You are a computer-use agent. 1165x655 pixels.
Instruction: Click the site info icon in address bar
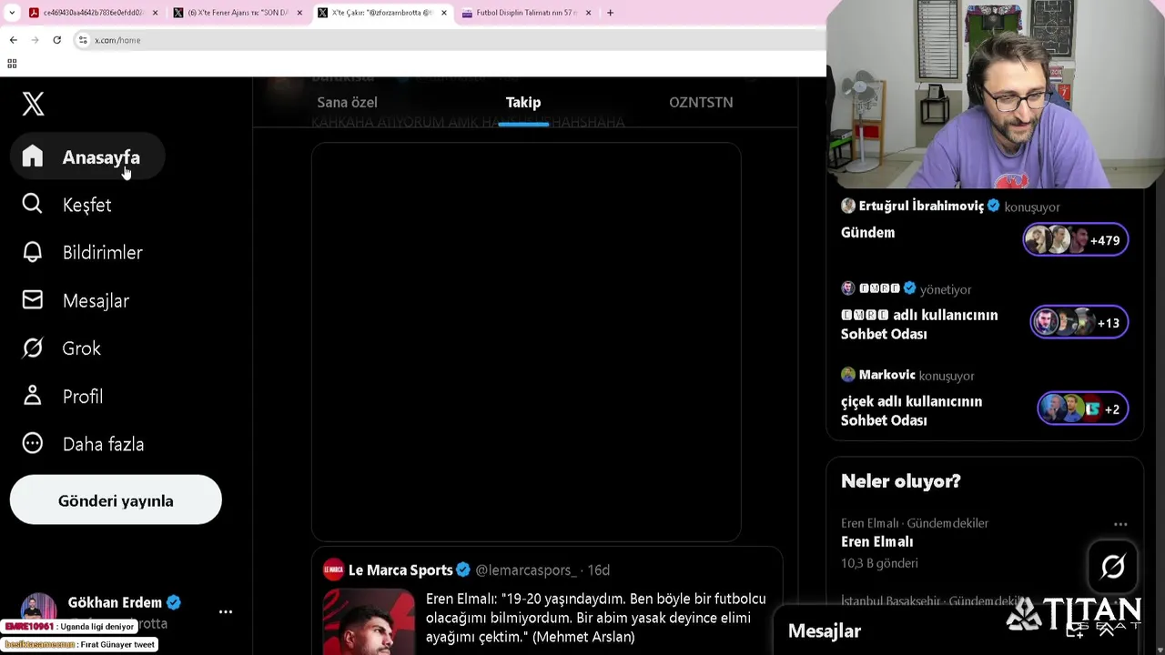coord(83,40)
